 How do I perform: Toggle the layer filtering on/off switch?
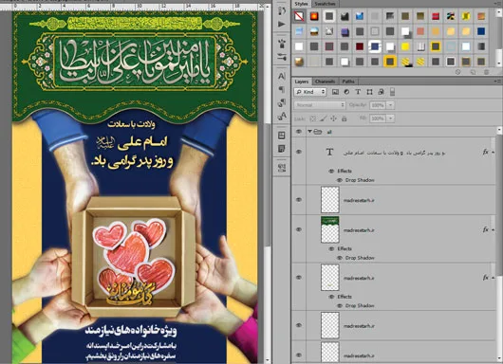pos(392,92)
